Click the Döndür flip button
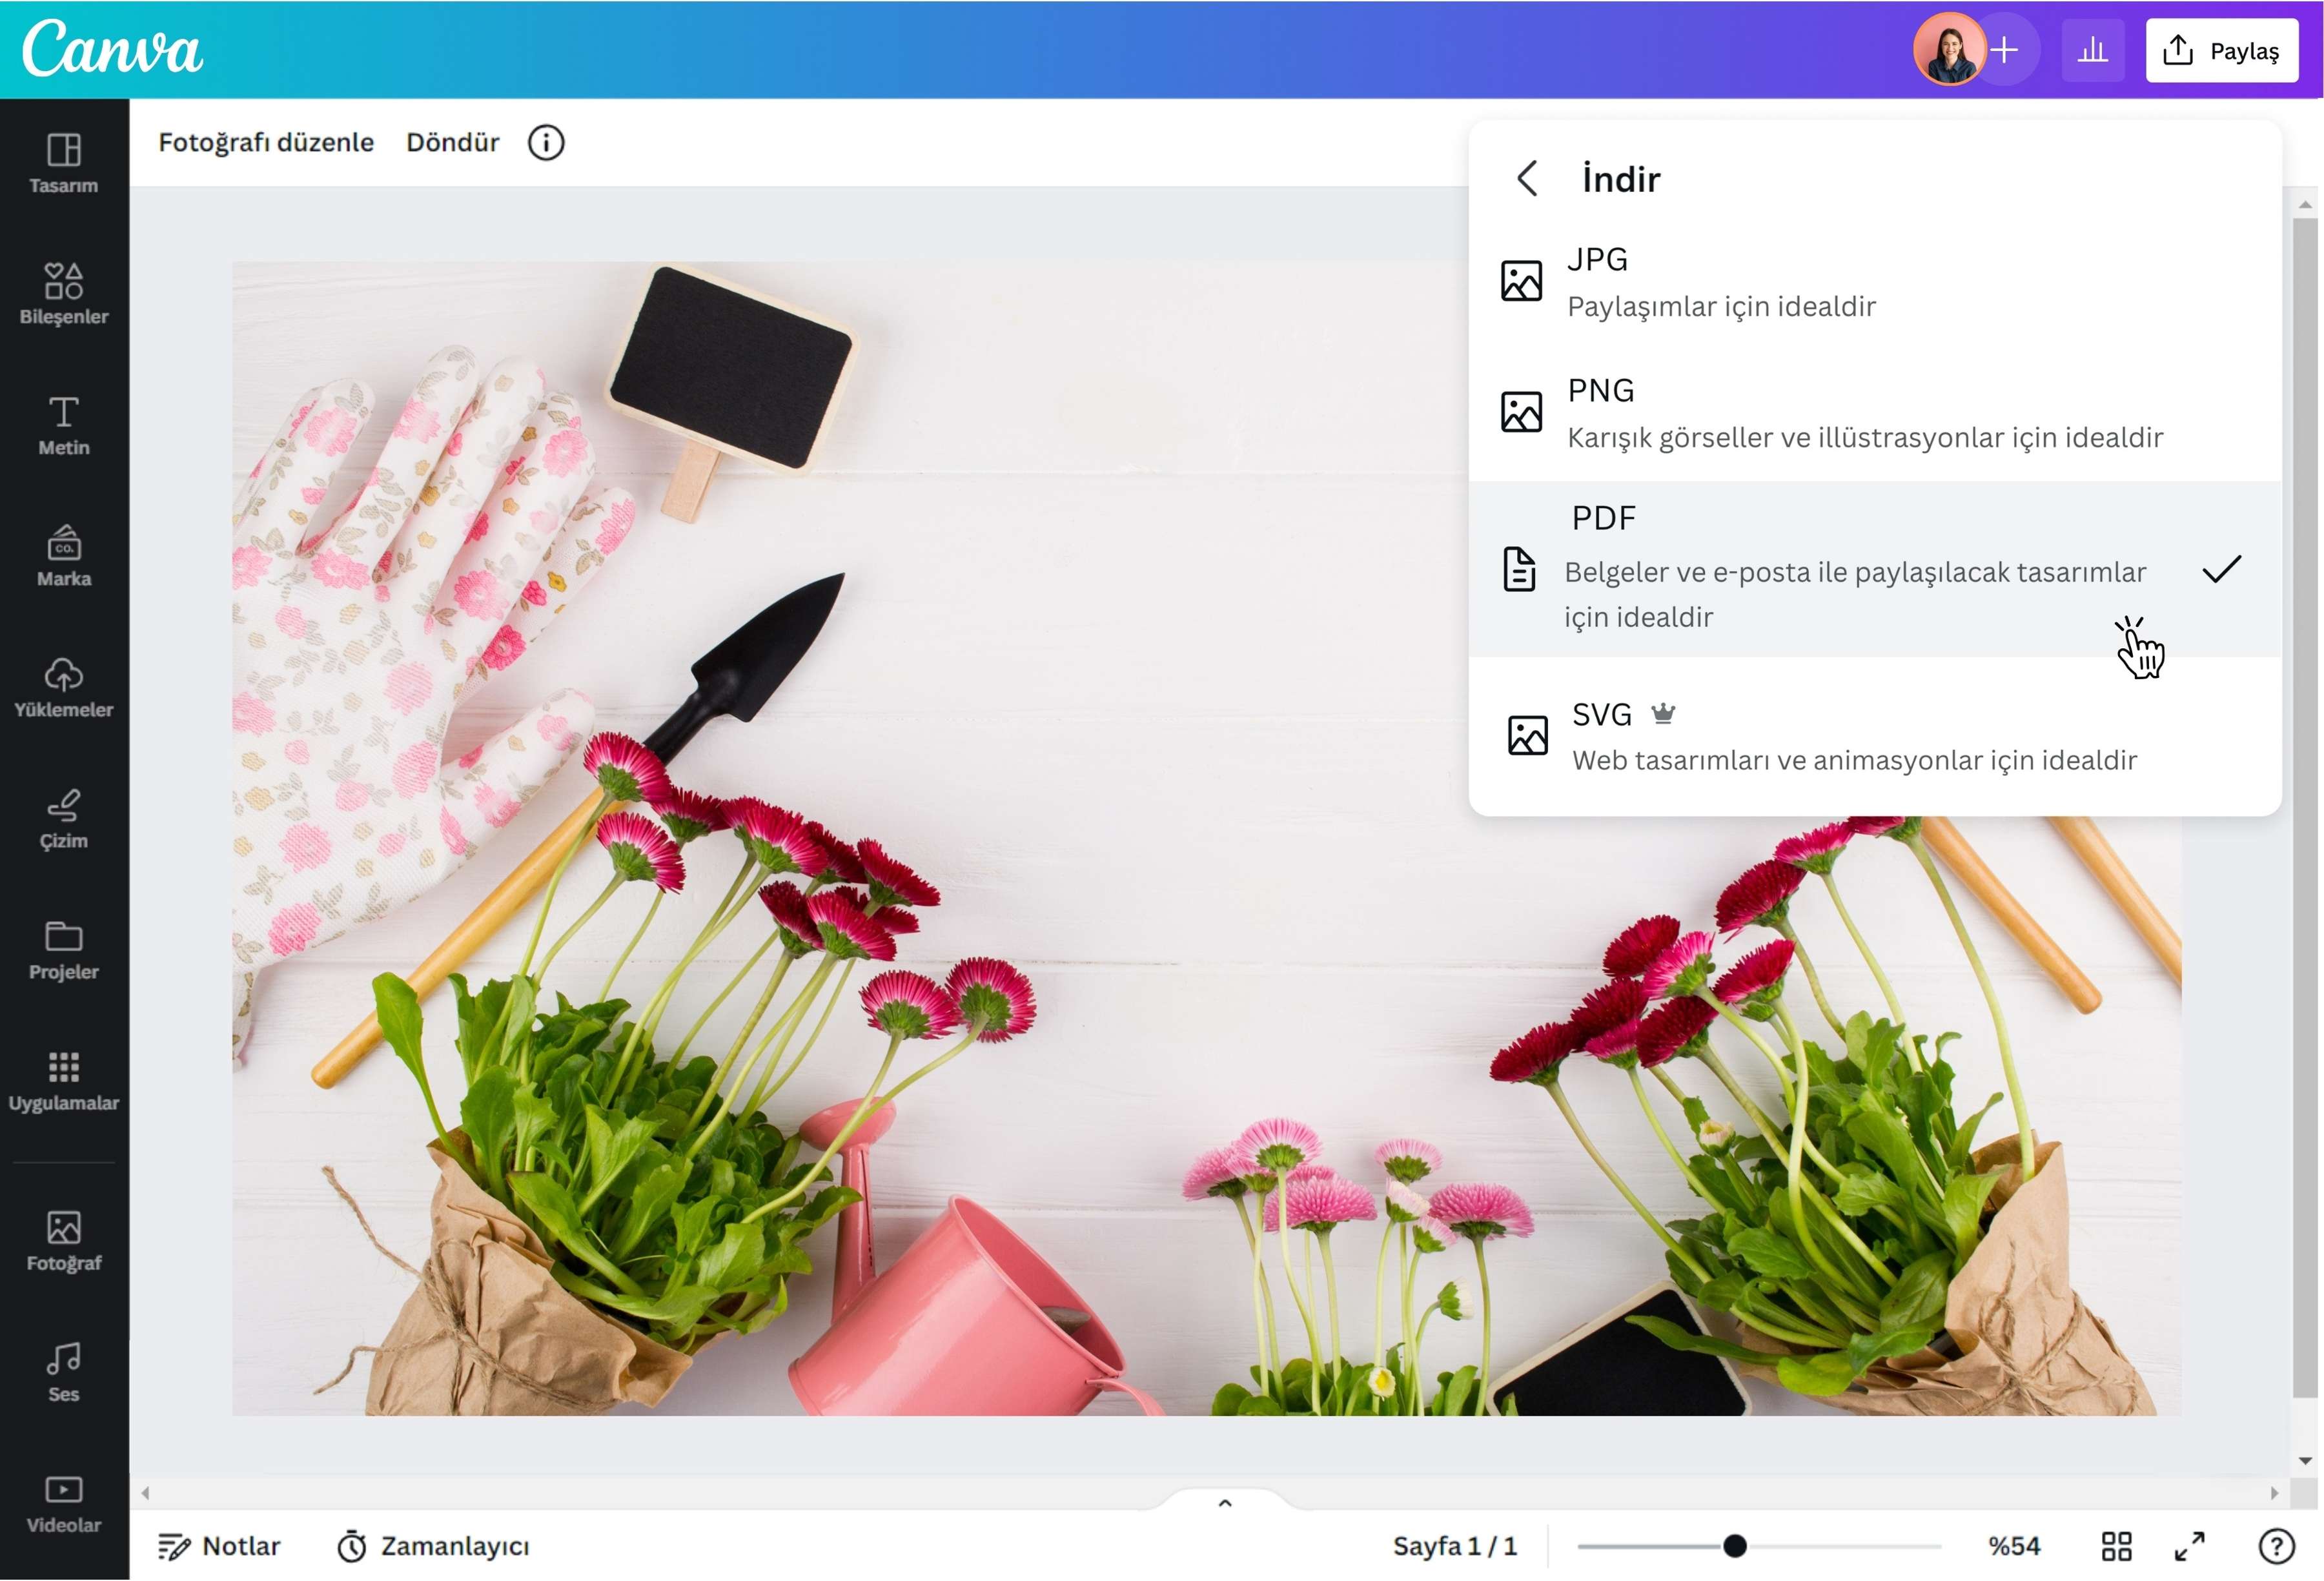Viewport: 2324px width, 1581px height. pos(452,143)
